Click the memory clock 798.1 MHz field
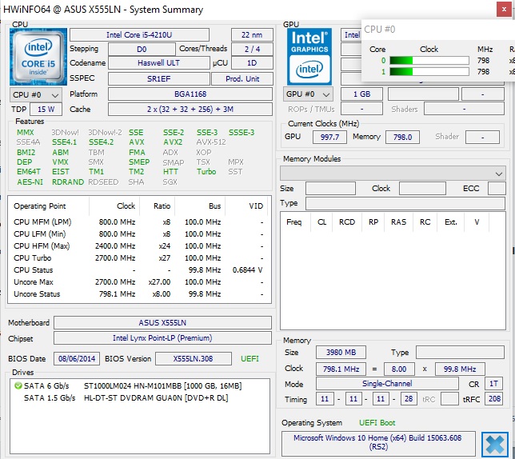515x459 pixels. (x=341, y=369)
